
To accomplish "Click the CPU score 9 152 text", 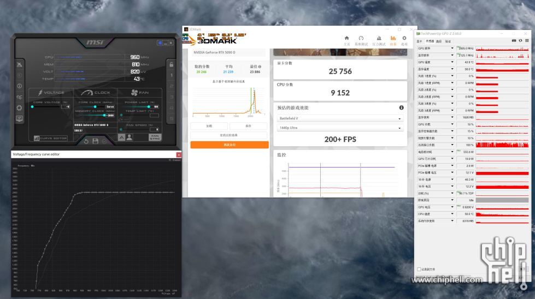I will coord(340,93).
